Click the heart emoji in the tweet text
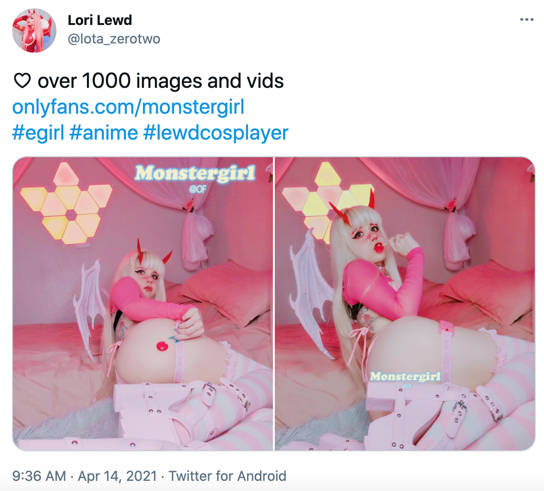This screenshot has width=544, height=491. click(22, 81)
